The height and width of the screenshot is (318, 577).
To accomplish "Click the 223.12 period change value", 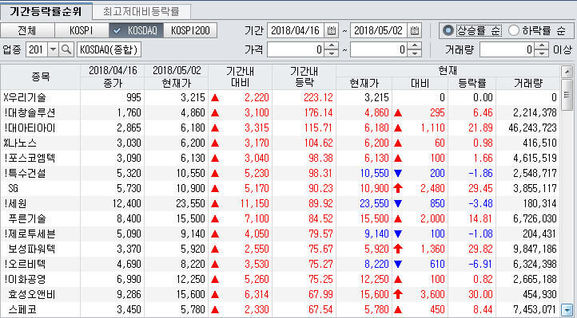I will click(318, 97).
